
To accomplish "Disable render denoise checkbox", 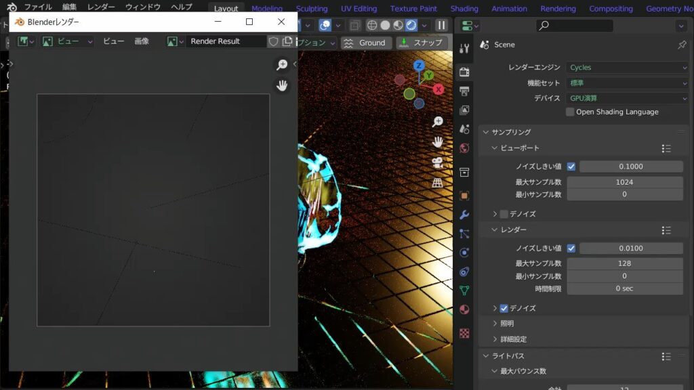I will click(x=504, y=308).
